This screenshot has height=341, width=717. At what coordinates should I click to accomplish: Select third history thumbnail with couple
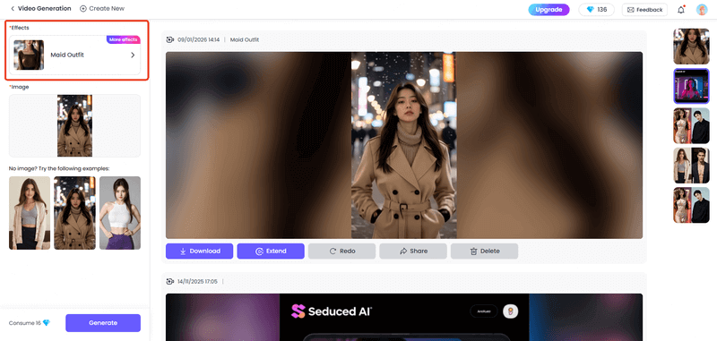pos(691,125)
